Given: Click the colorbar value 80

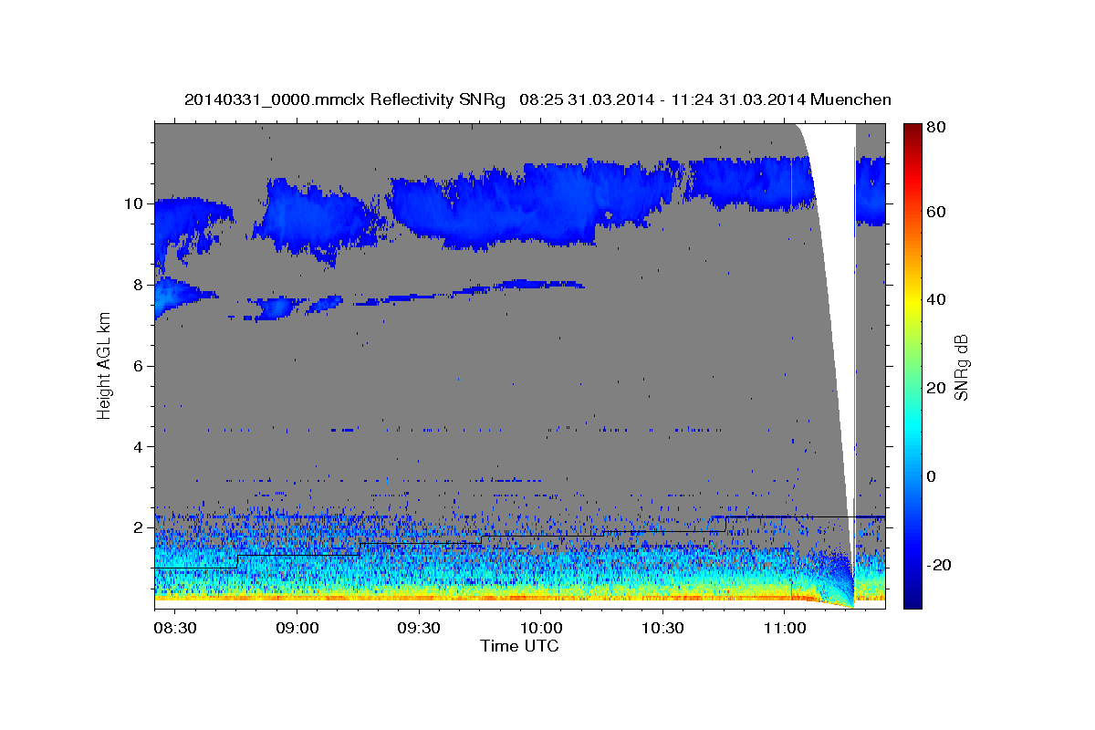Looking at the screenshot, I should tap(938, 128).
